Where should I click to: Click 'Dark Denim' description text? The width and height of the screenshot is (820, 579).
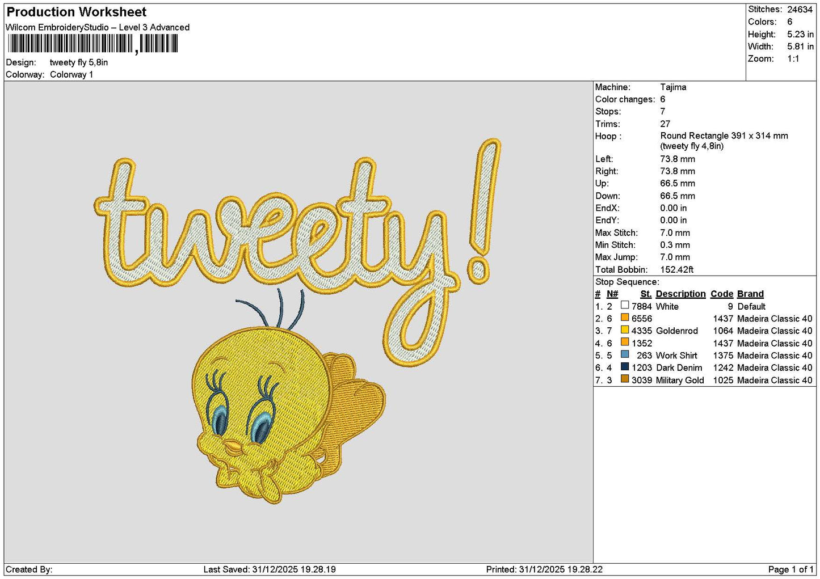pyautogui.click(x=679, y=367)
